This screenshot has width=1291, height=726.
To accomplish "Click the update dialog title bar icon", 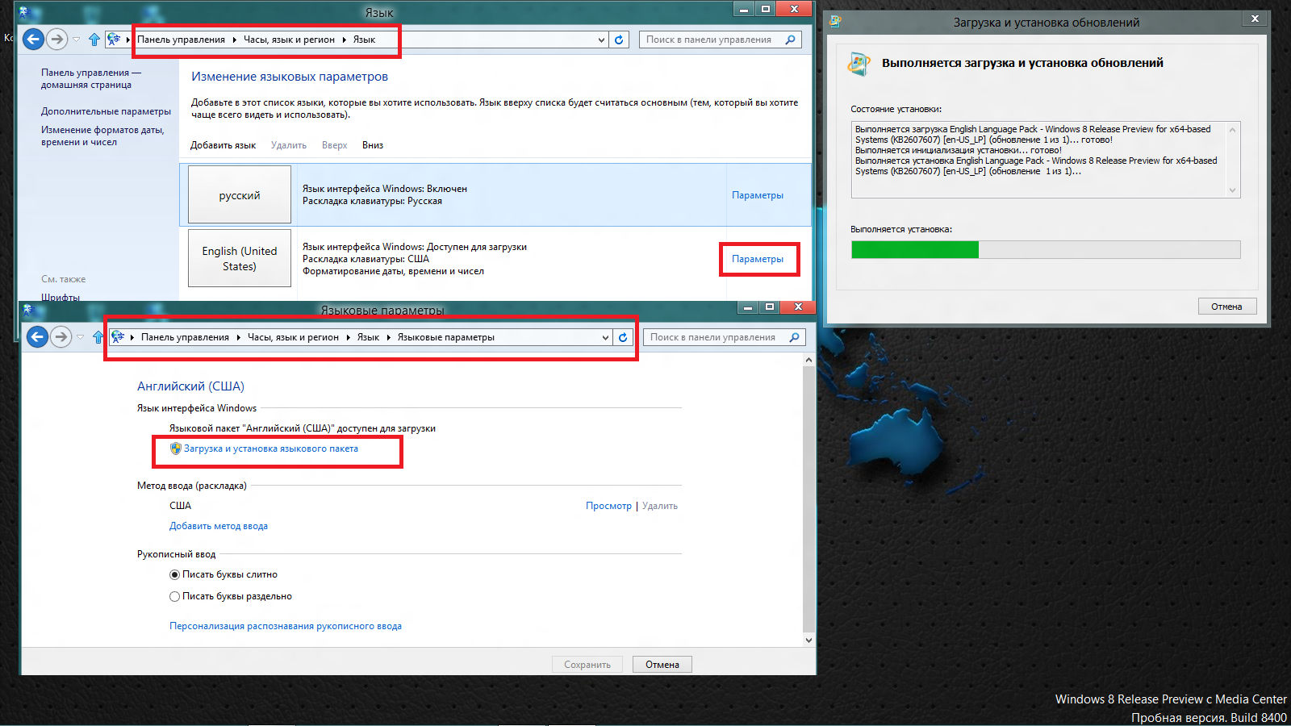I will tap(835, 22).
